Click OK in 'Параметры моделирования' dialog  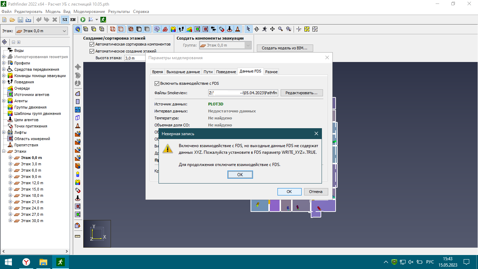tap(289, 192)
